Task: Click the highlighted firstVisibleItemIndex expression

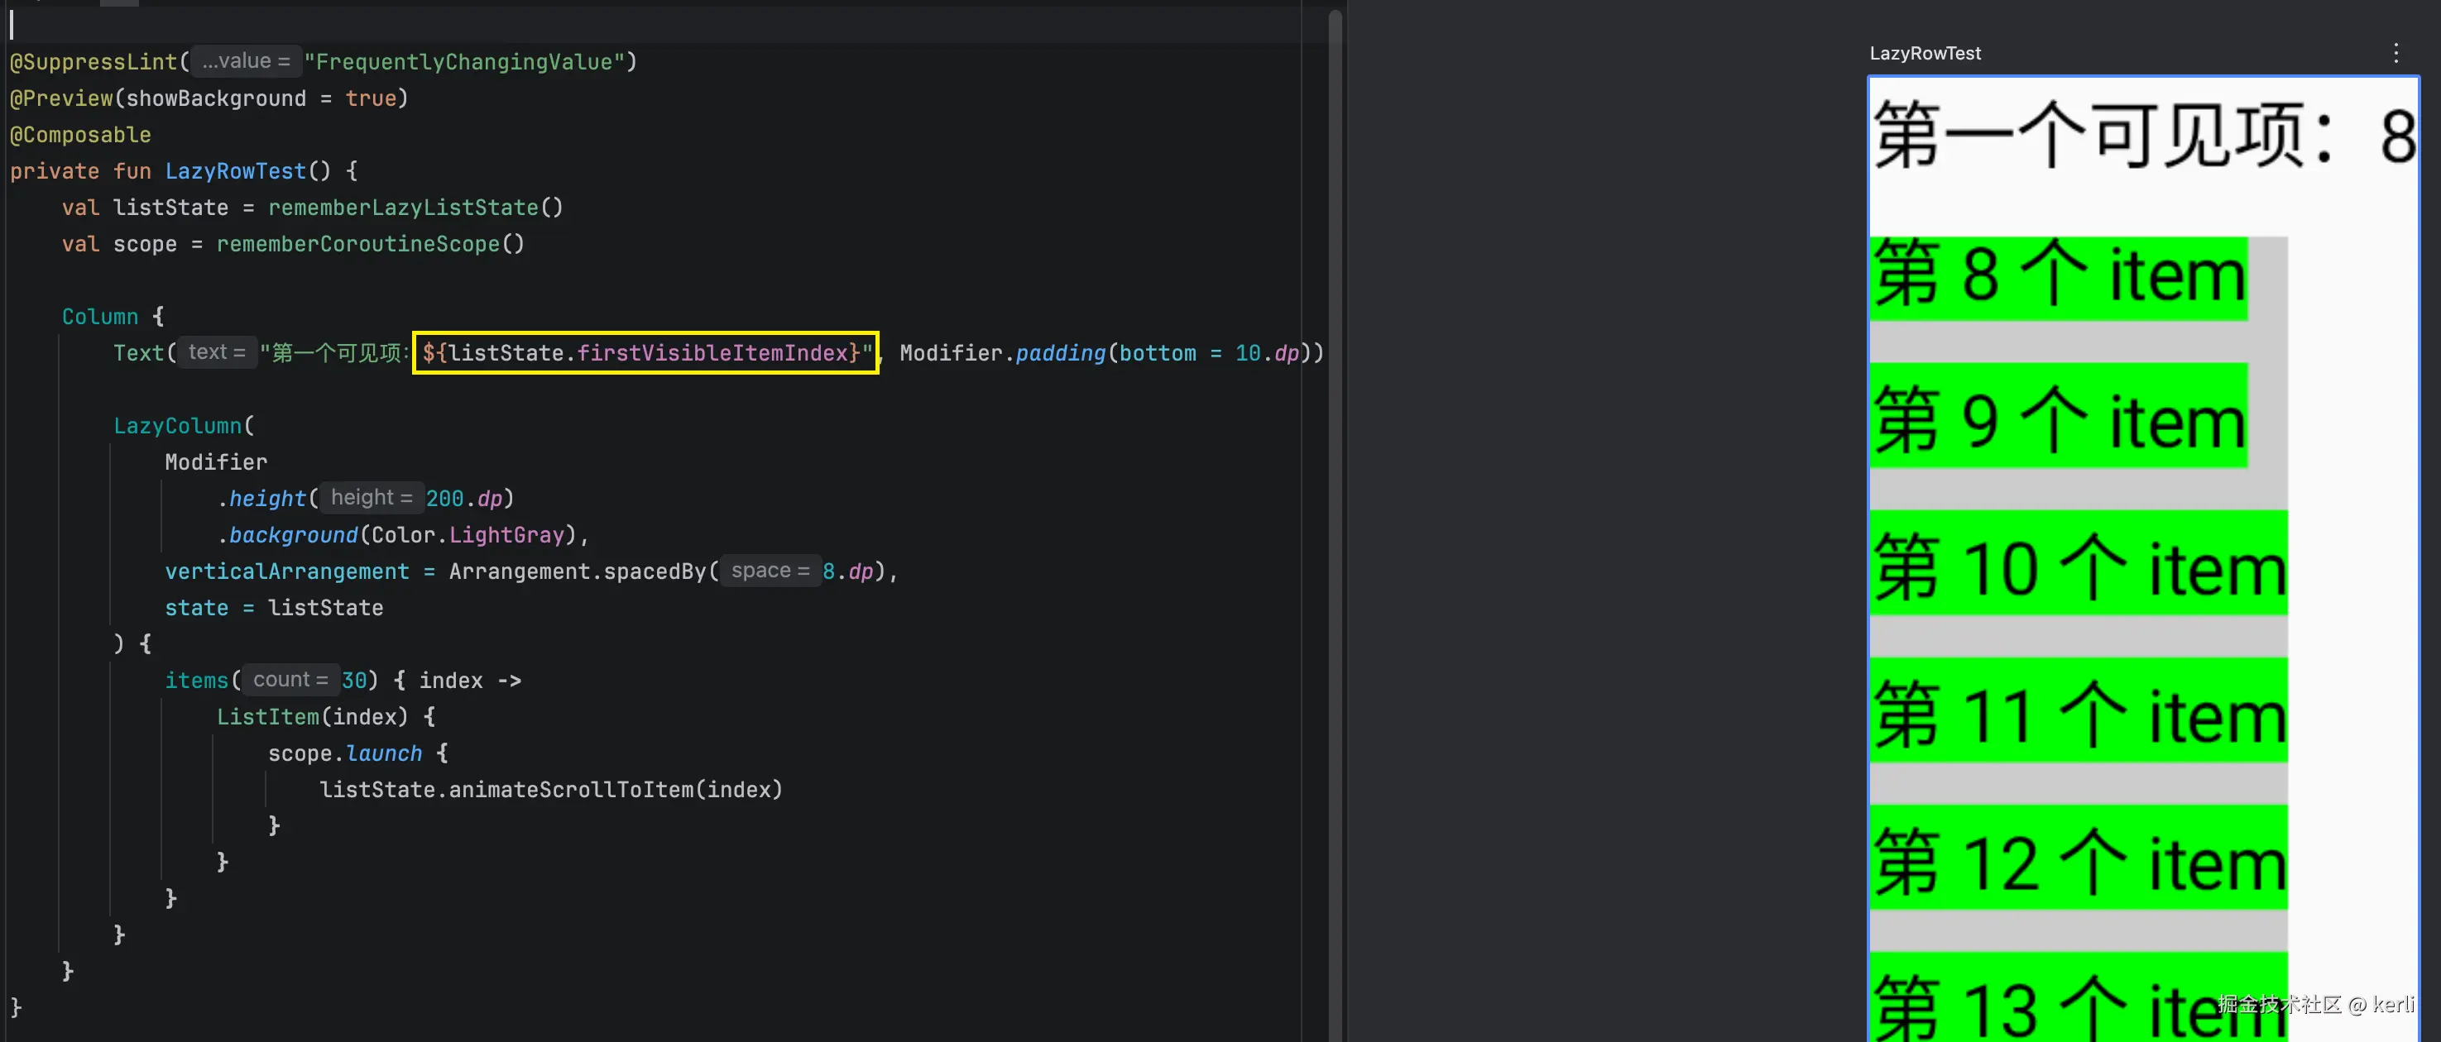Action: (645, 352)
